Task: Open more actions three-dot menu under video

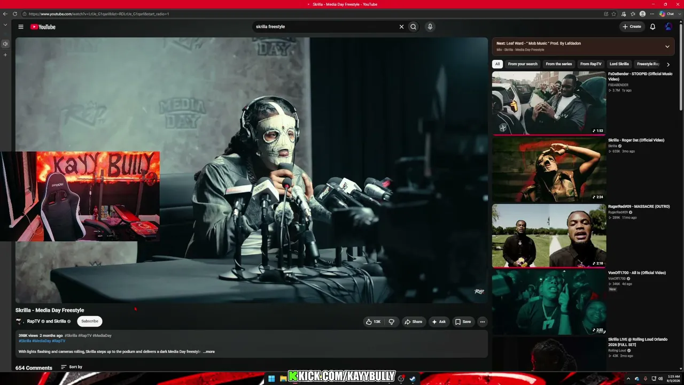Action: click(x=482, y=322)
